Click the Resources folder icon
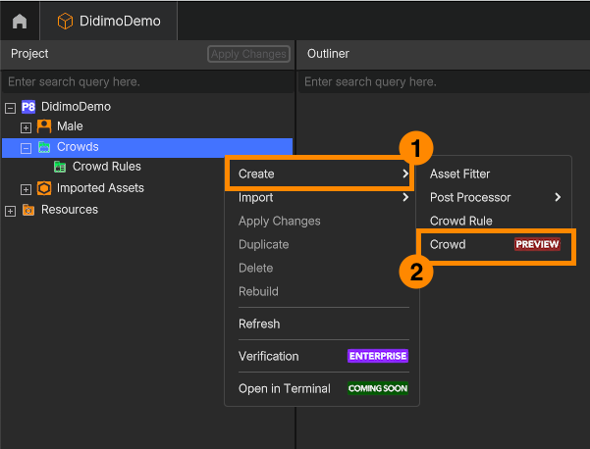 pos(28,210)
